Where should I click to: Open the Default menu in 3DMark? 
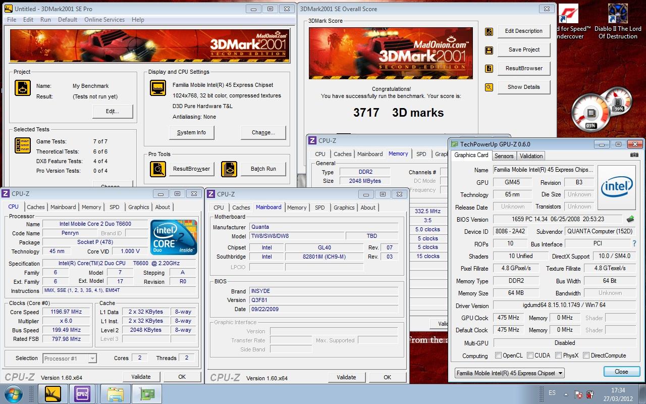click(68, 20)
